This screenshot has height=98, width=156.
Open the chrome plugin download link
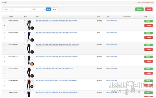145,3
